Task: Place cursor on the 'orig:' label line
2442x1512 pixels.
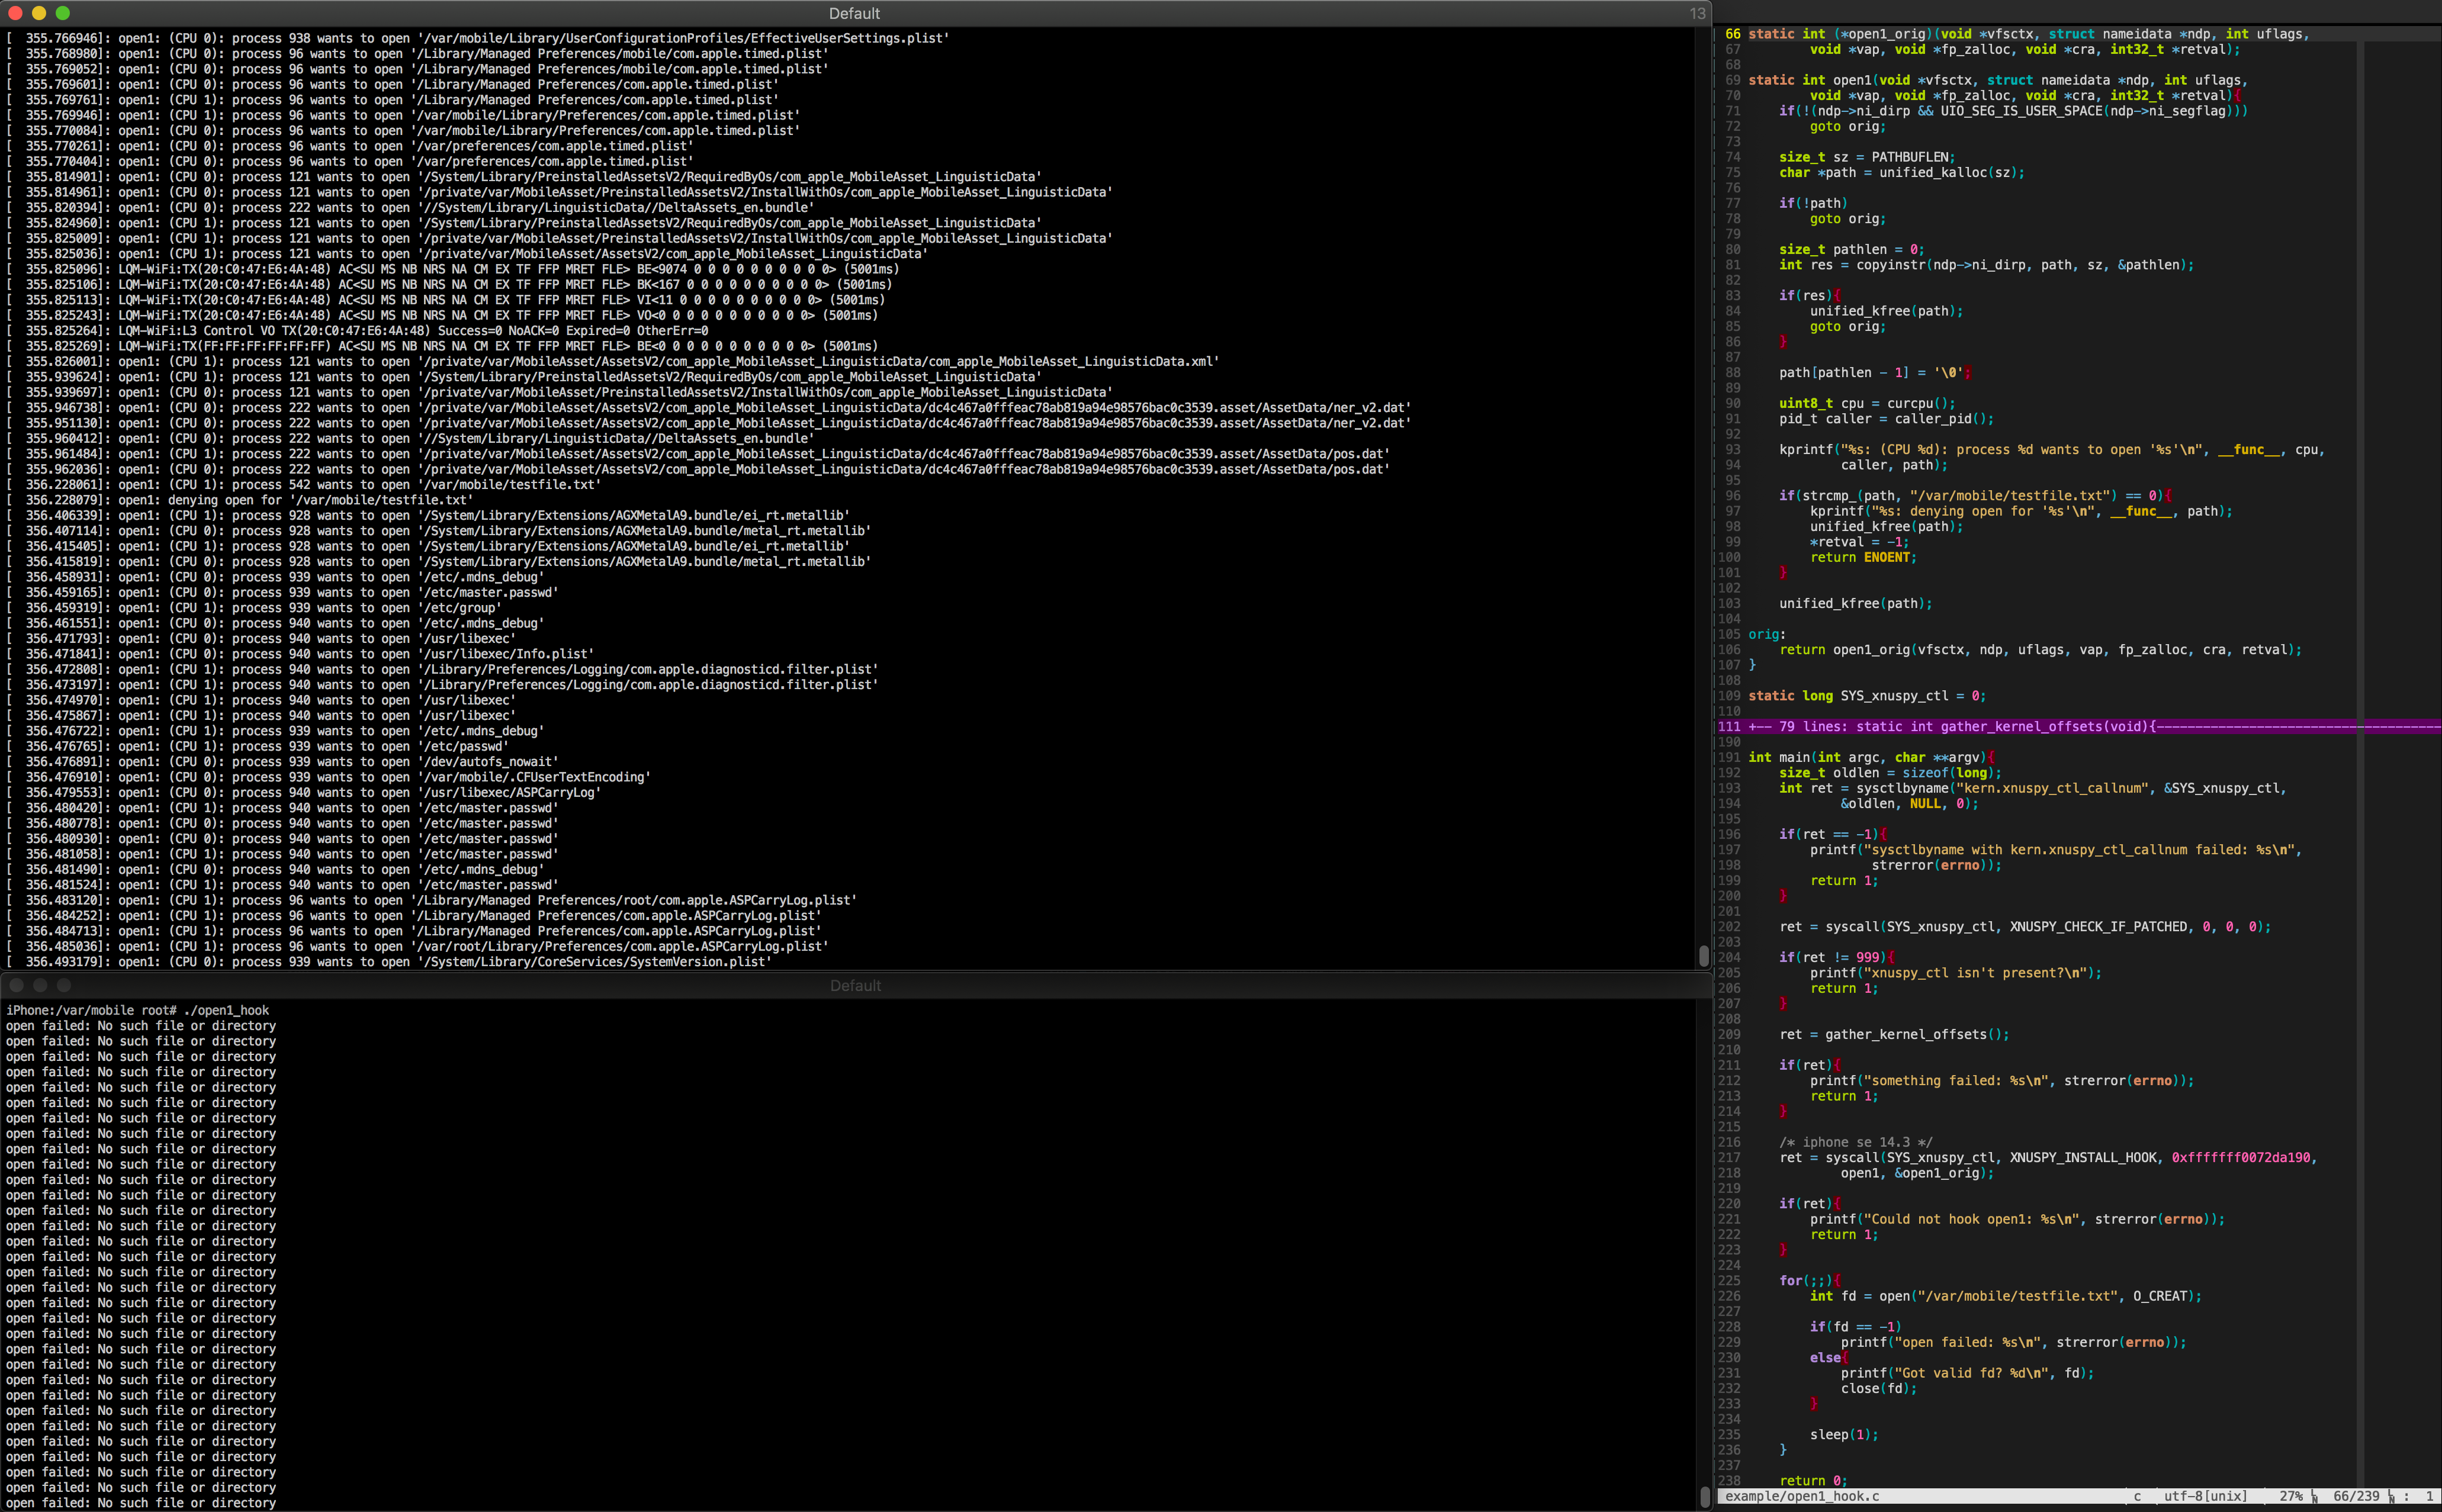Action: tap(1766, 634)
